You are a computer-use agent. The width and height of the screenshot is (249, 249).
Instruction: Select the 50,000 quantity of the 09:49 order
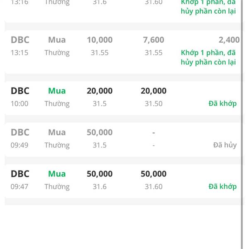pyautogui.click(x=100, y=132)
